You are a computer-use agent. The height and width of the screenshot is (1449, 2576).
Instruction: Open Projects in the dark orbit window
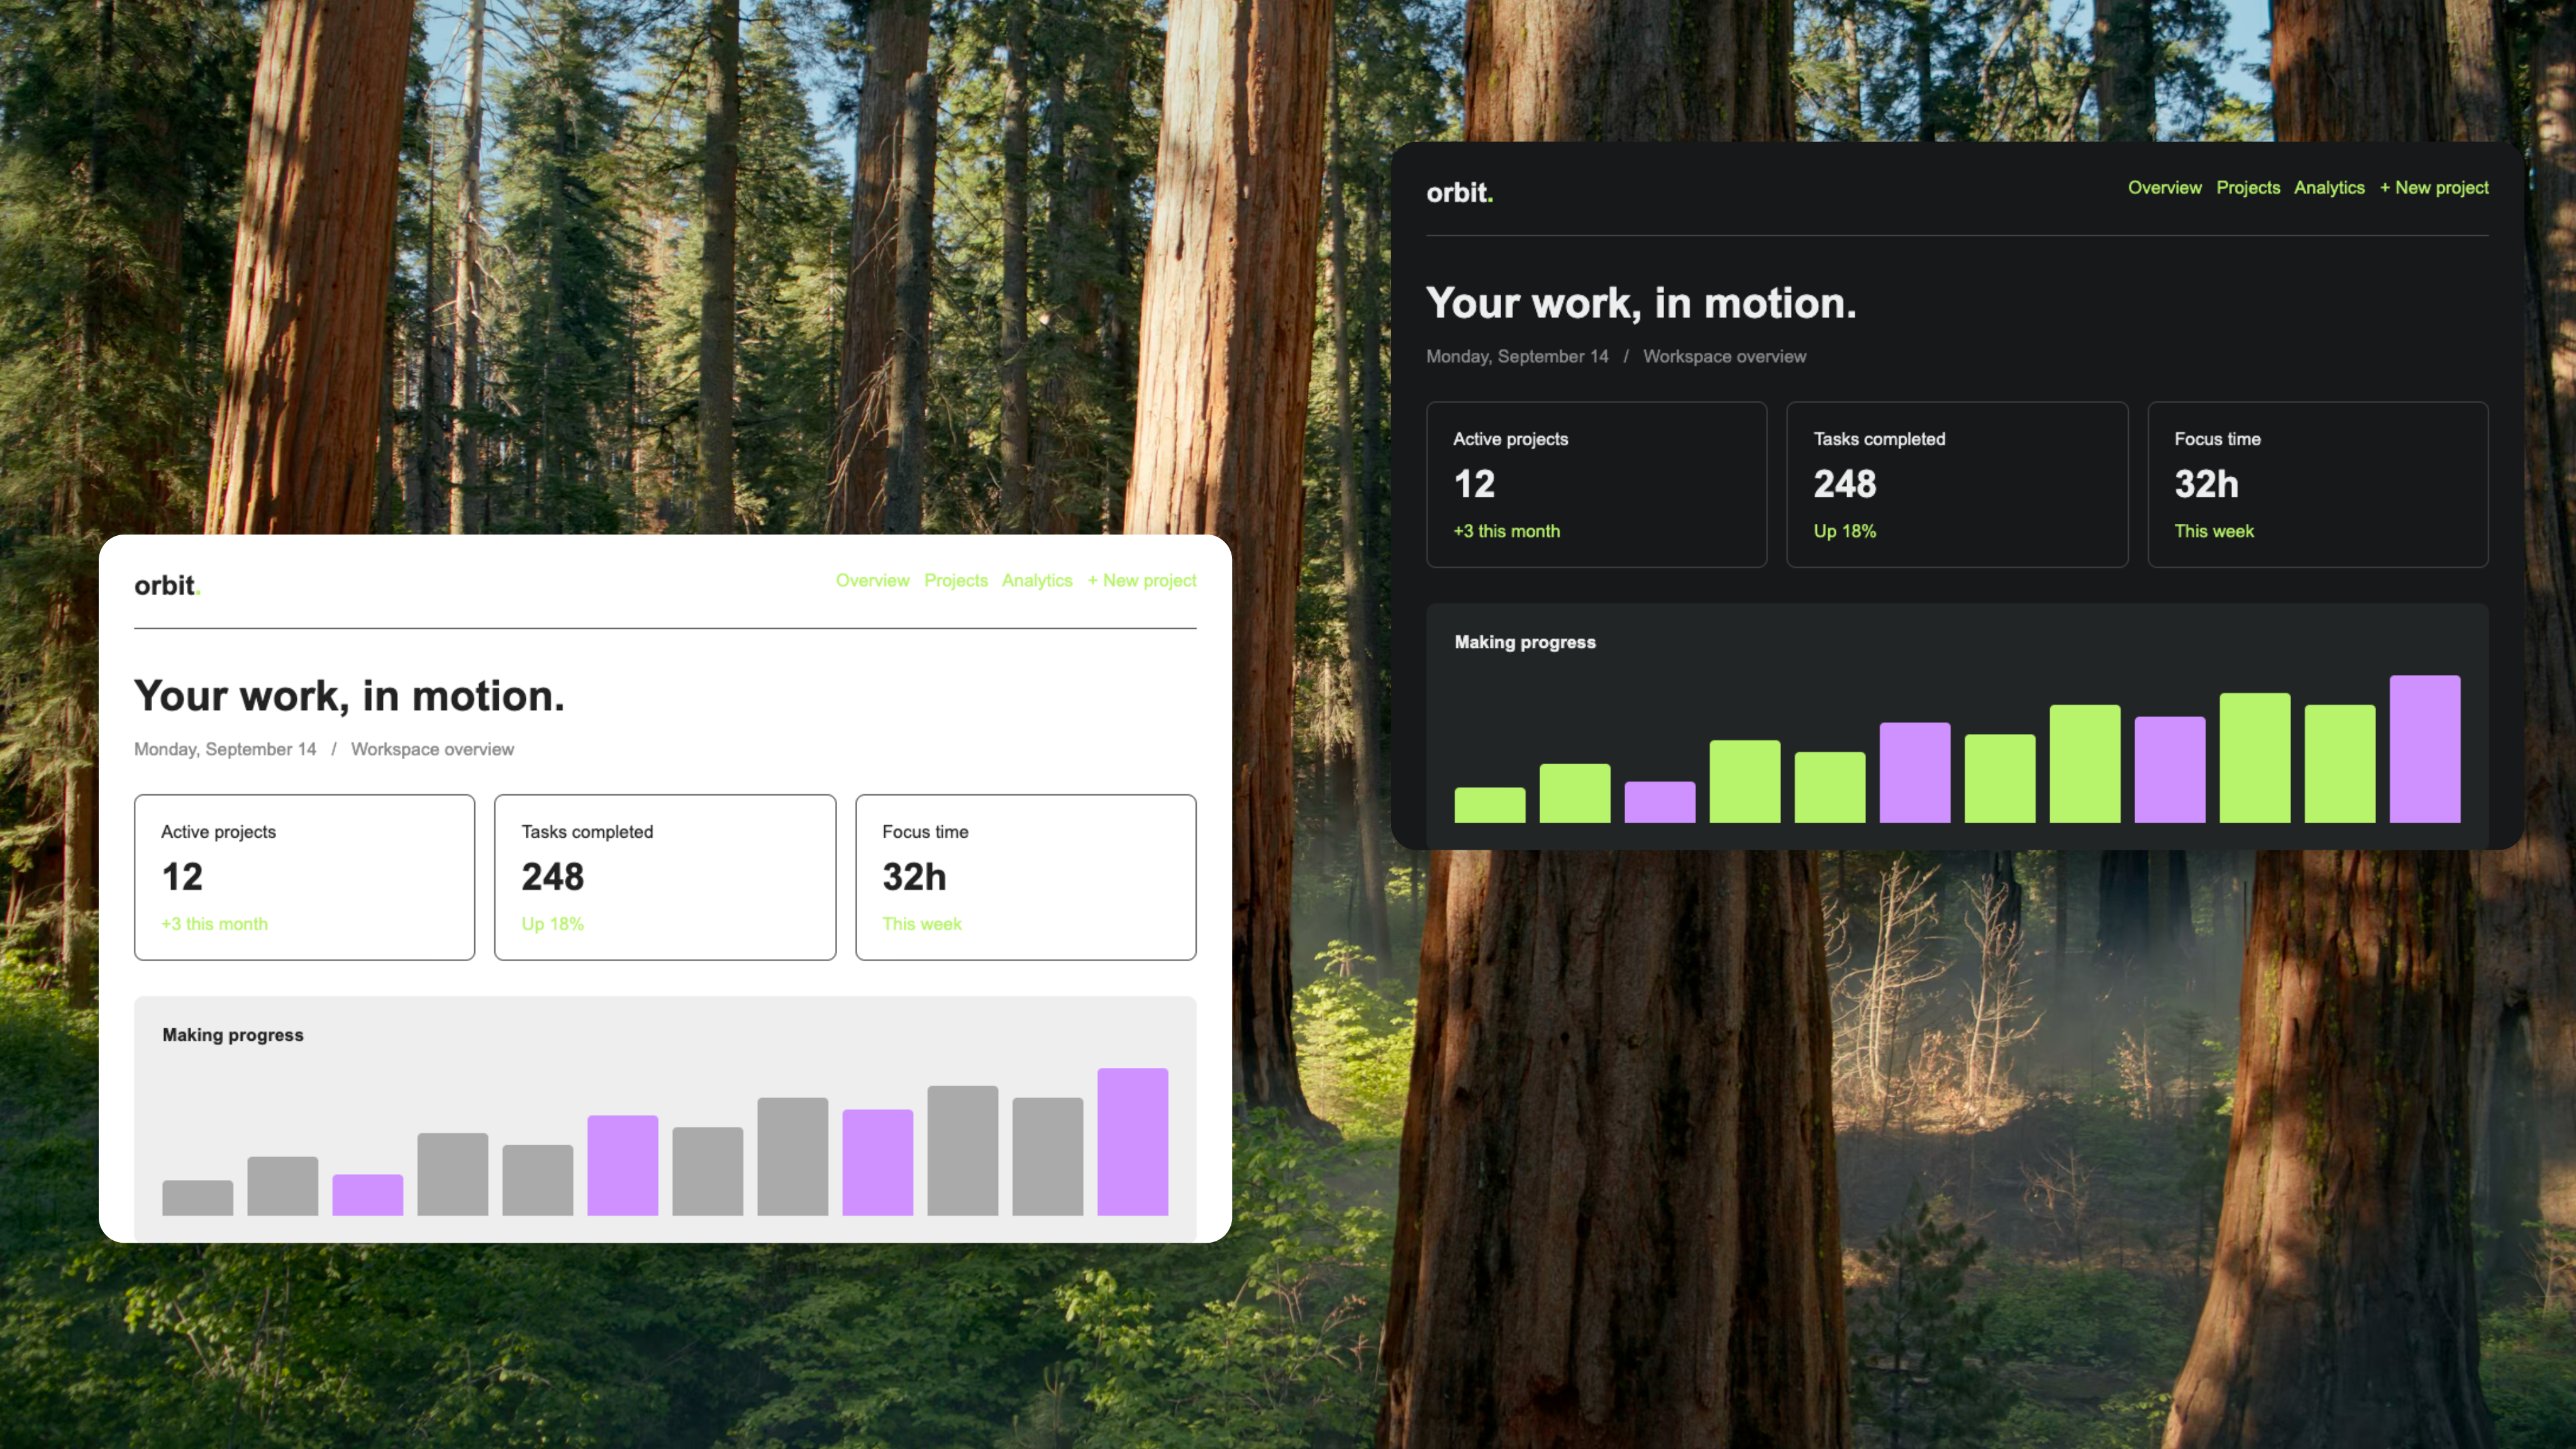(2248, 187)
